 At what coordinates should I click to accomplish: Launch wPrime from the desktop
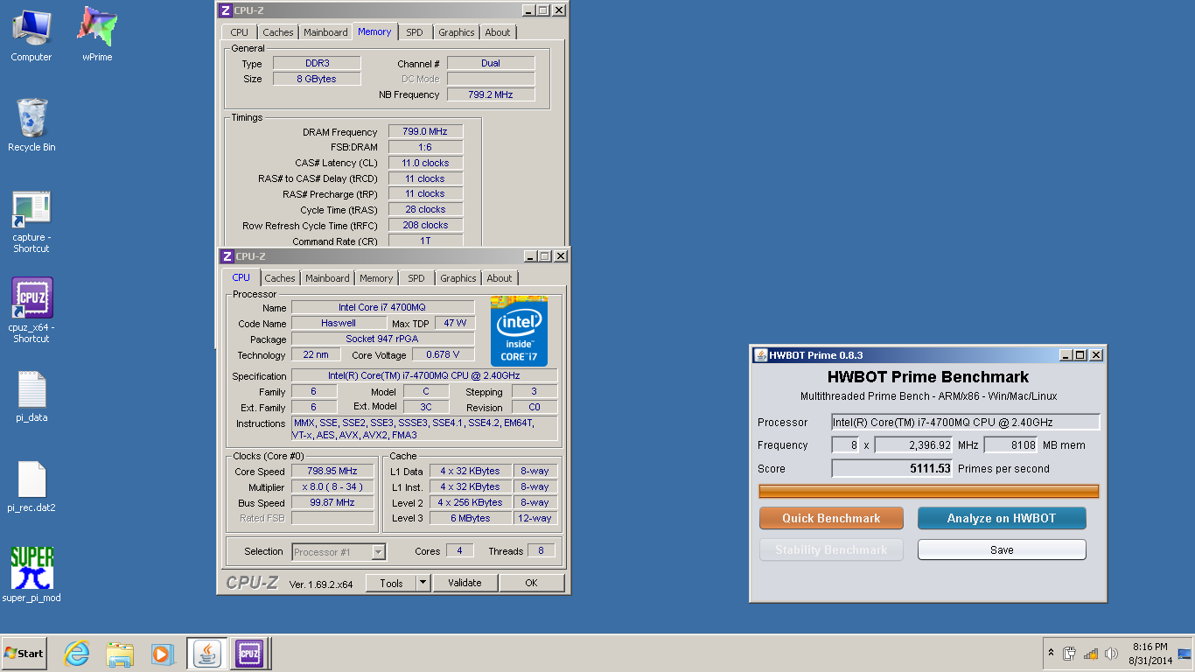pos(97,35)
